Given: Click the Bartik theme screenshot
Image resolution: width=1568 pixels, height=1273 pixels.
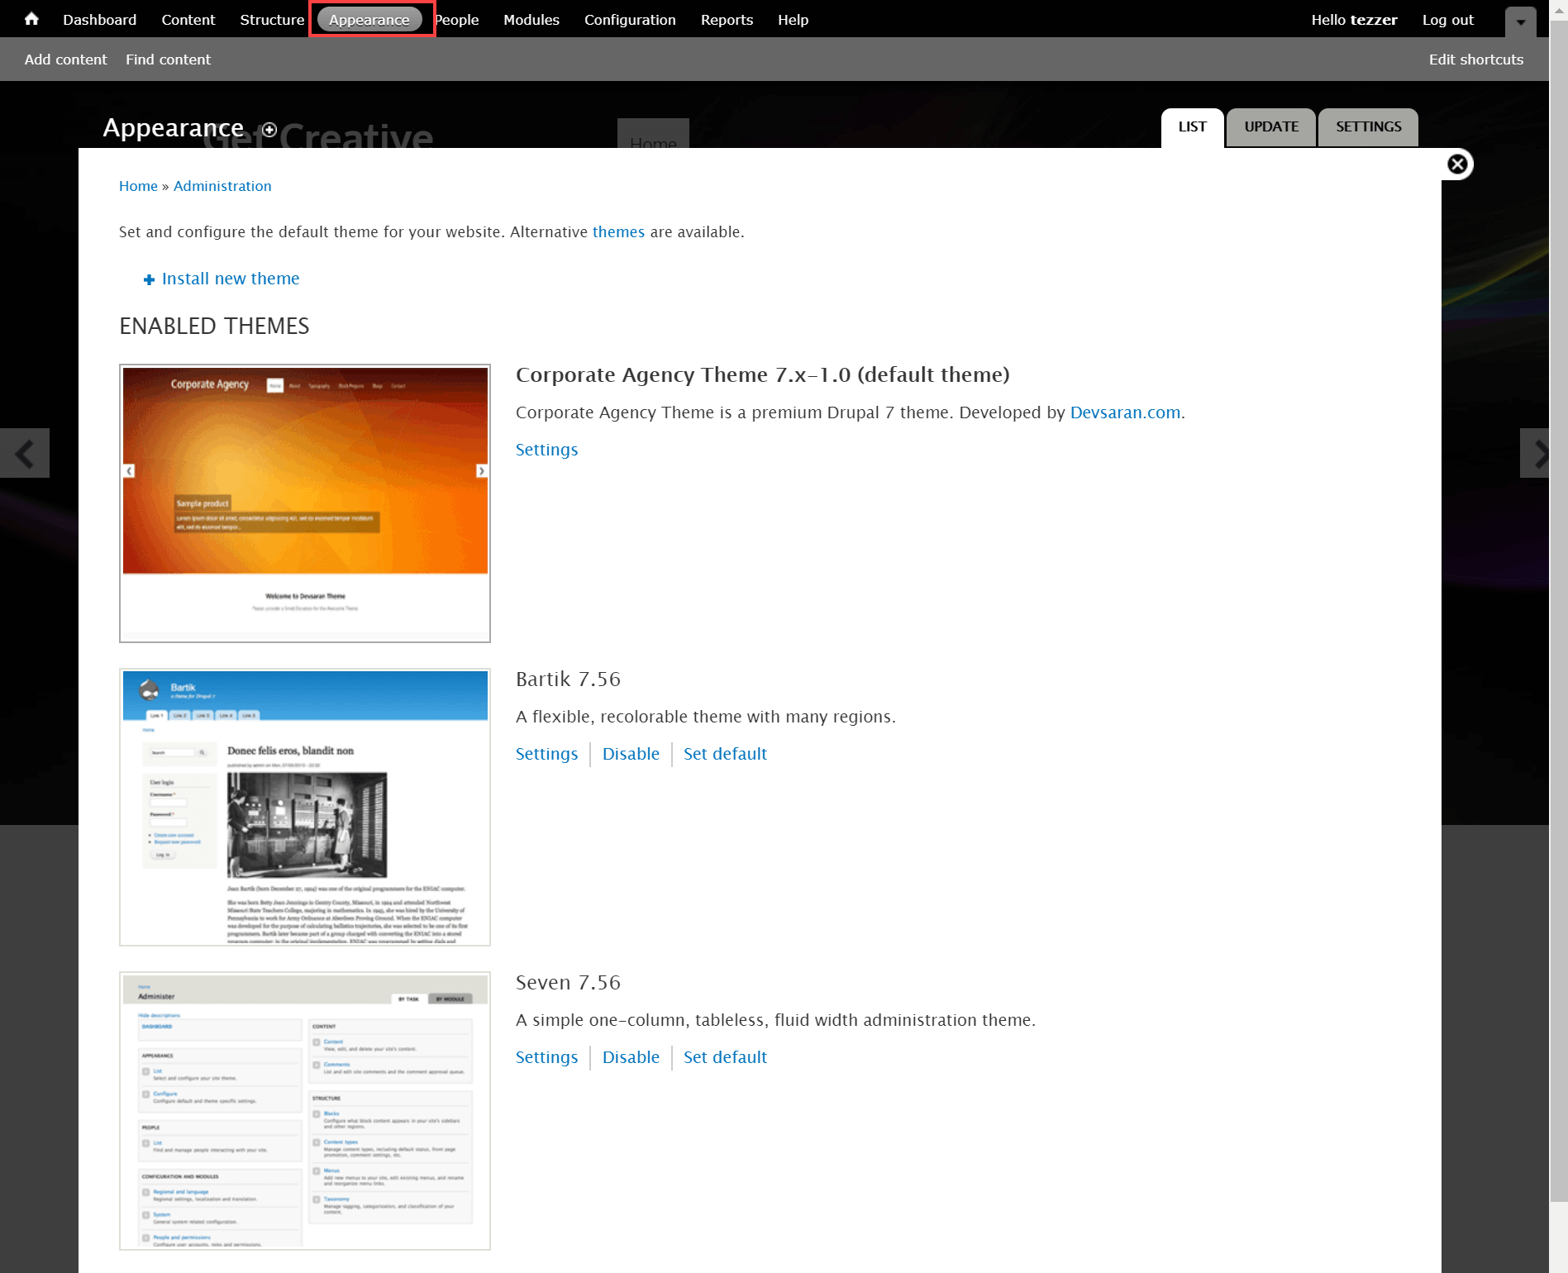Looking at the screenshot, I should [305, 808].
